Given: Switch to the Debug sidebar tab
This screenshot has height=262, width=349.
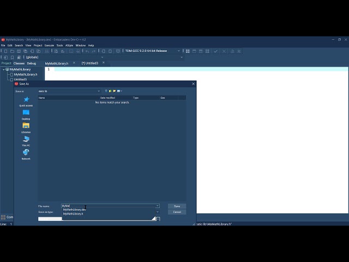Looking at the screenshot, I should 32,63.
